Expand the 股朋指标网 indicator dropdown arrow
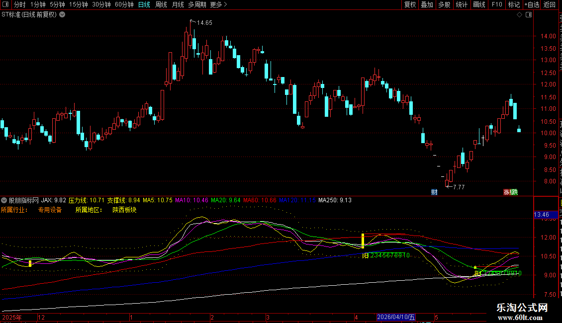This screenshot has height=323, width=562. point(4,200)
